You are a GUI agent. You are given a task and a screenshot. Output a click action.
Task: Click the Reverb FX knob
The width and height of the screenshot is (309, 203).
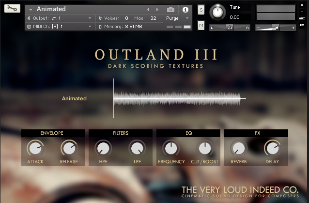(238, 148)
